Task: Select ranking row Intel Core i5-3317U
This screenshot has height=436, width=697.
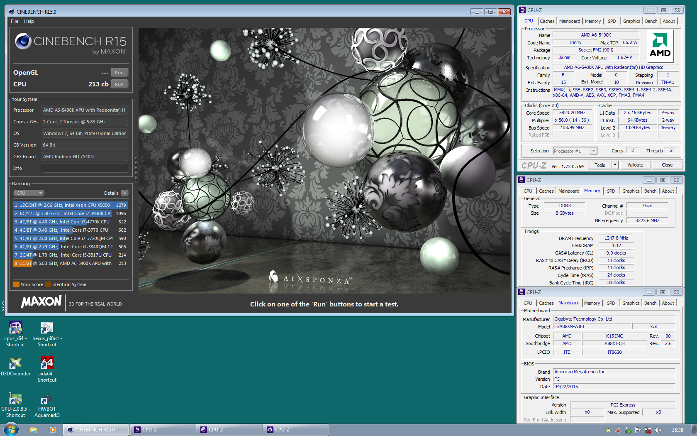Action: 71,255
